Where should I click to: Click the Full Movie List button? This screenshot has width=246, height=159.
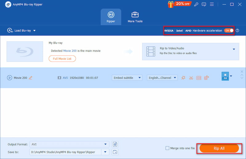[x=62, y=59]
